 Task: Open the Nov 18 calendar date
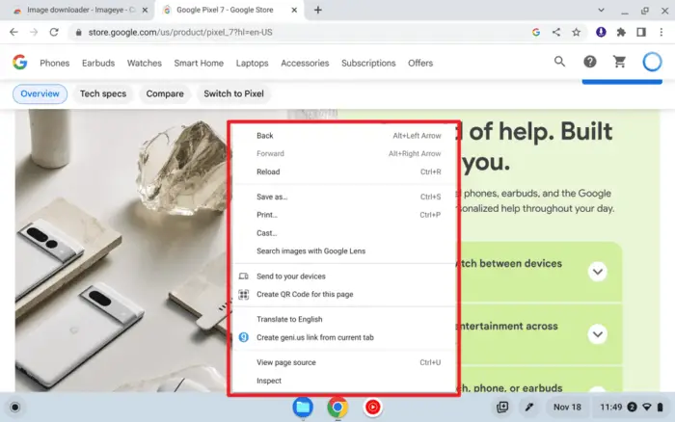click(567, 407)
